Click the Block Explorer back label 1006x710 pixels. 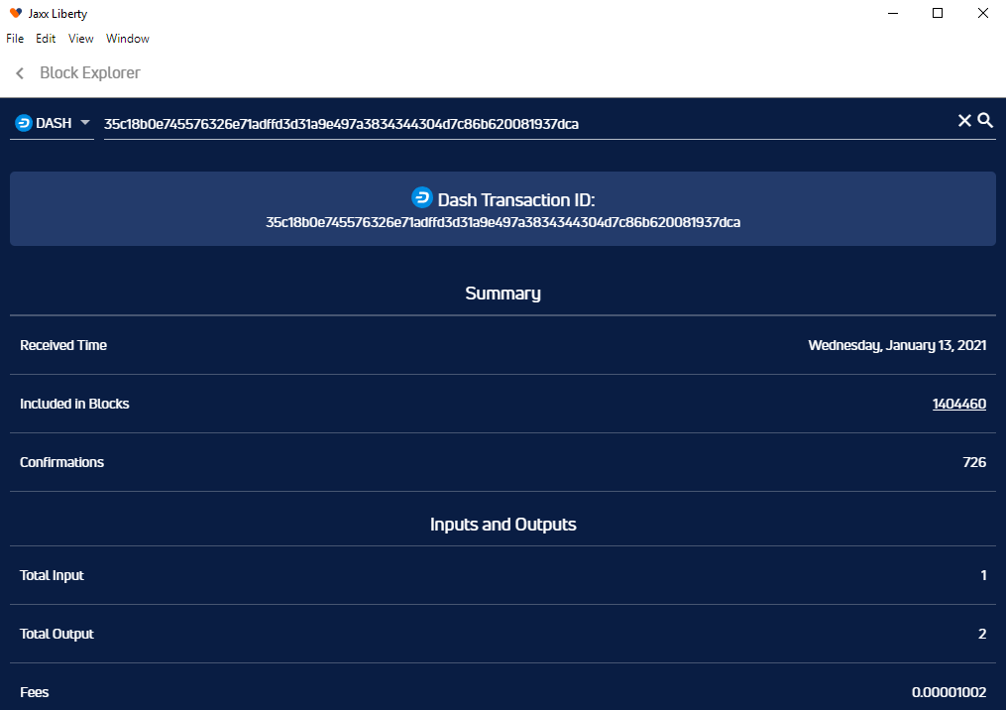click(x=90, y=72)
